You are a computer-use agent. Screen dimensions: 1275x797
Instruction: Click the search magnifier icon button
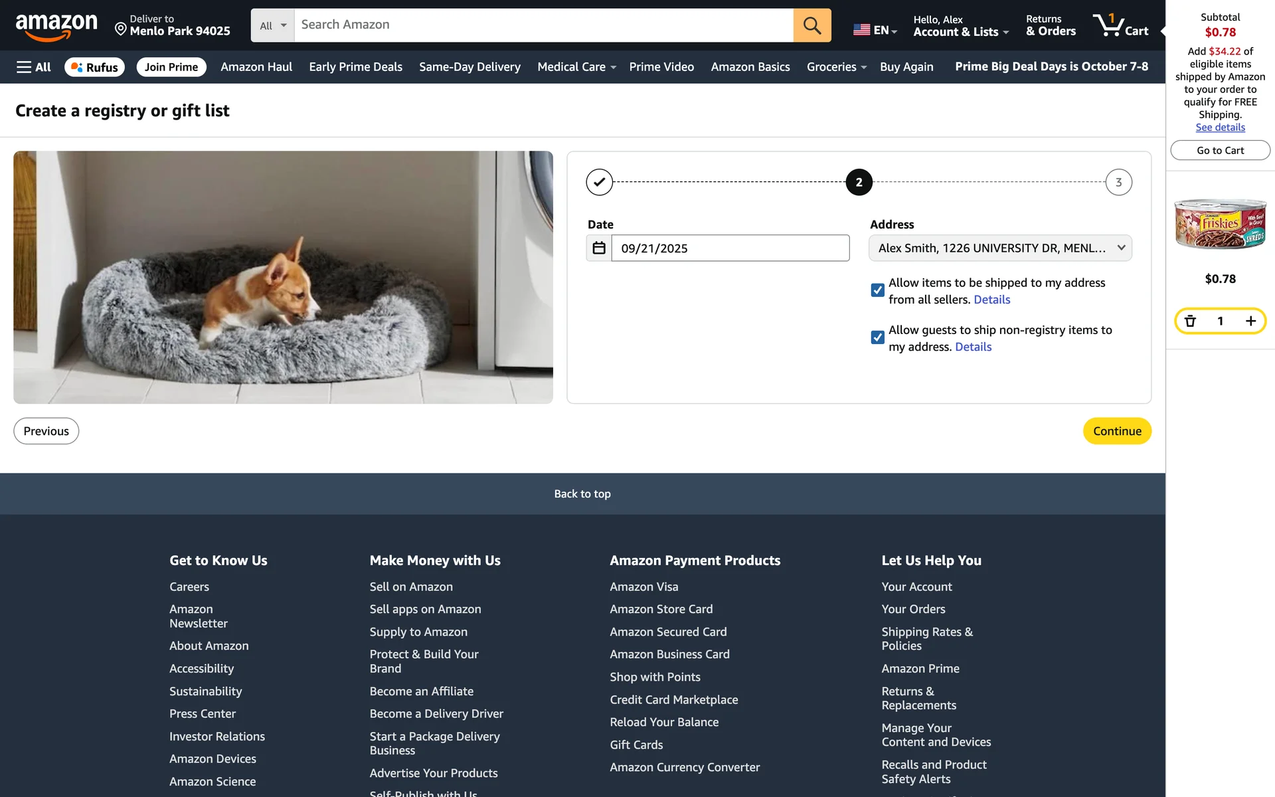tap(811, 25)
